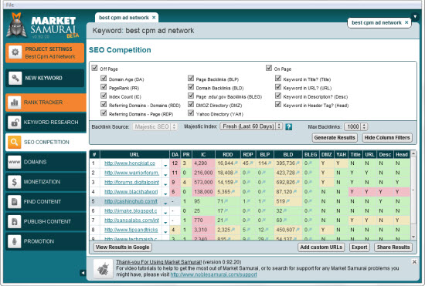The width and height of the screenshot is (425, 286).
Task: Go to the Monetization section
Action: (x=46, y=182)
